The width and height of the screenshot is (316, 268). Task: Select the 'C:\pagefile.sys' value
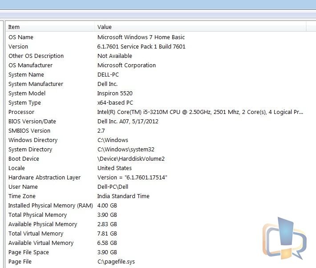click(116, 262)
